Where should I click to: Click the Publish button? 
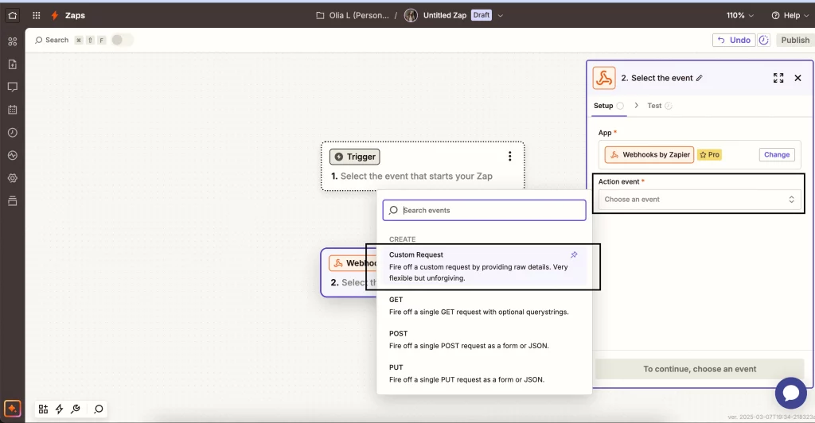pyautogui.click(x=795, y=40)
